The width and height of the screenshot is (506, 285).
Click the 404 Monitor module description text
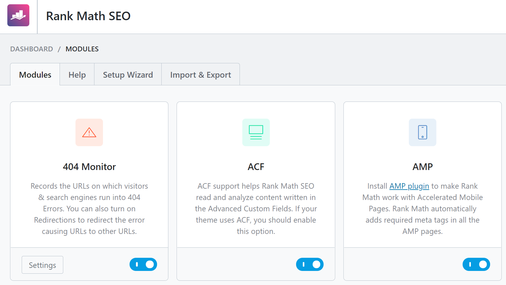click(89, 208)
